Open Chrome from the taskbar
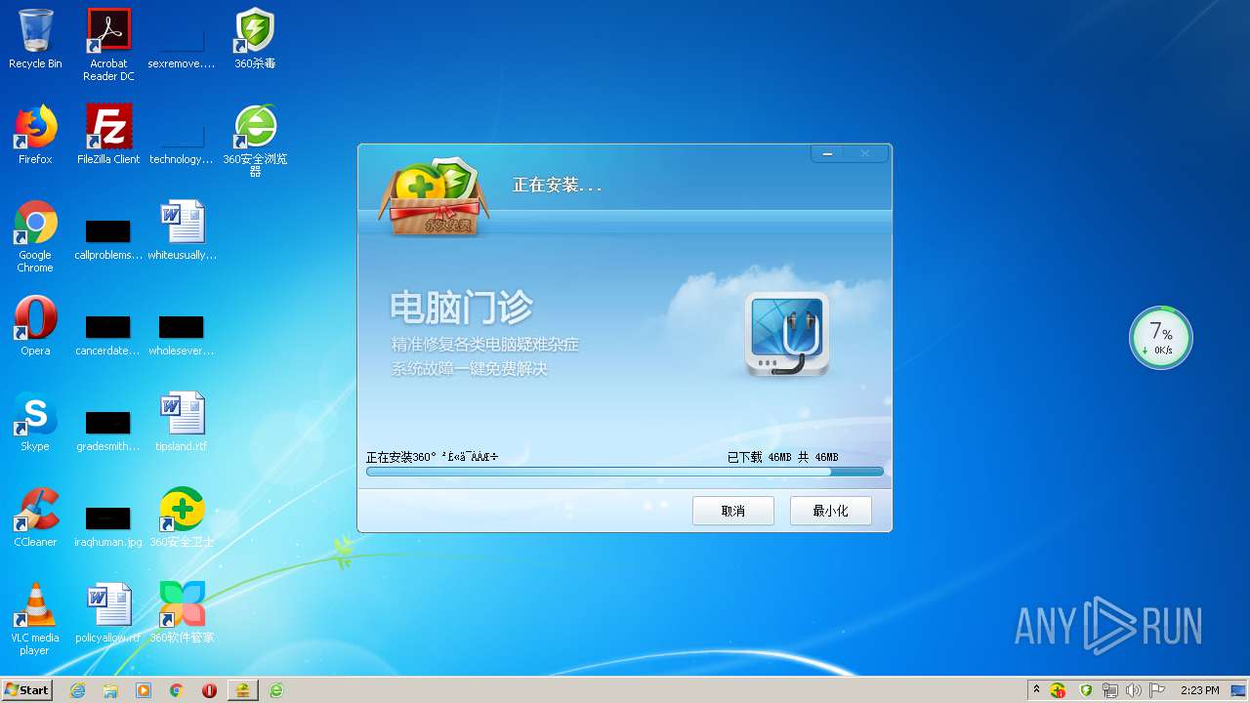The image size is (1250, 703). [177, 690]
